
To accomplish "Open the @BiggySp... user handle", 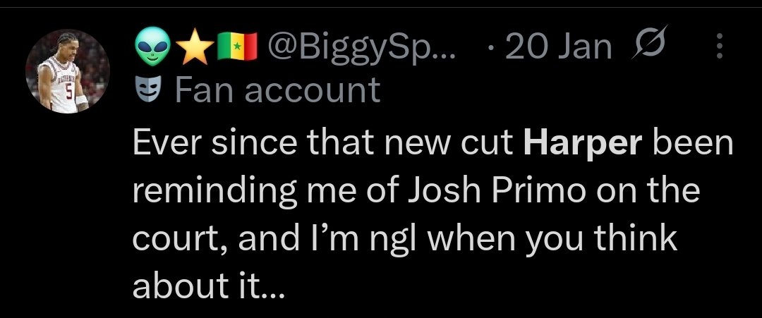I will [x=362, y=48].
